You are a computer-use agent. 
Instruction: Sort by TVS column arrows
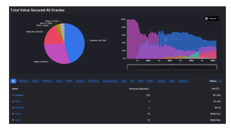coord(220,89)
